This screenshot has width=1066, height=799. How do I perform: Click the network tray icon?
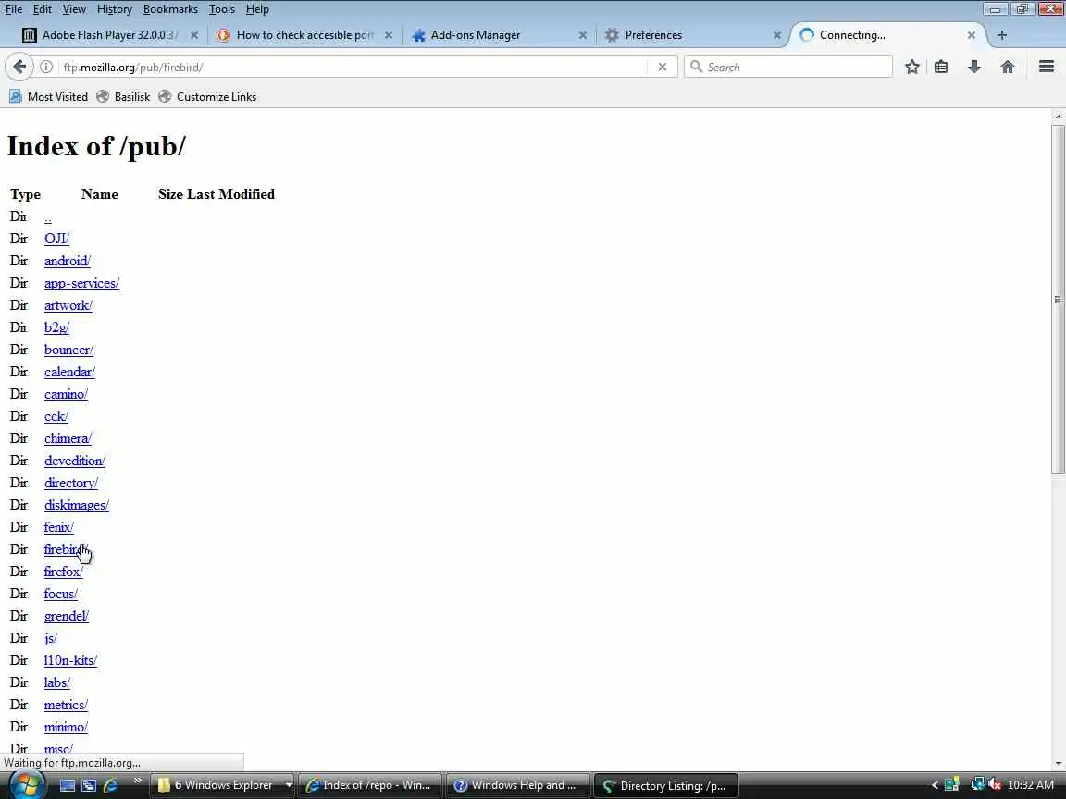(977, 785)
